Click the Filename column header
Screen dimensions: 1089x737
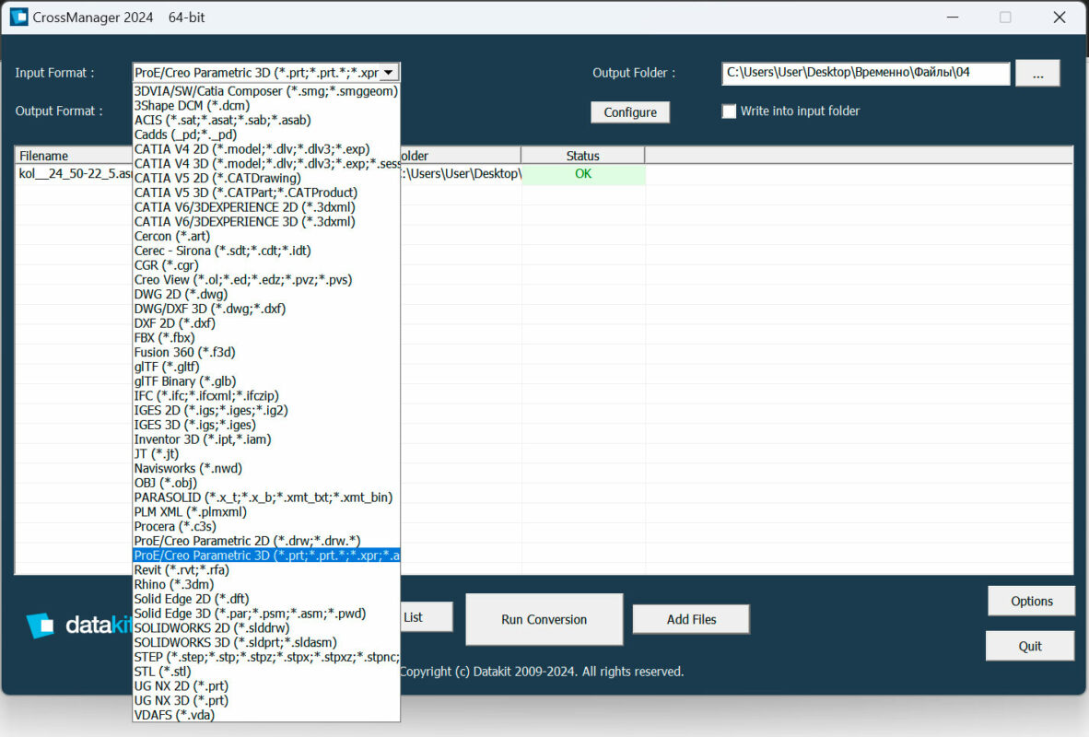(x=74, y=156)
